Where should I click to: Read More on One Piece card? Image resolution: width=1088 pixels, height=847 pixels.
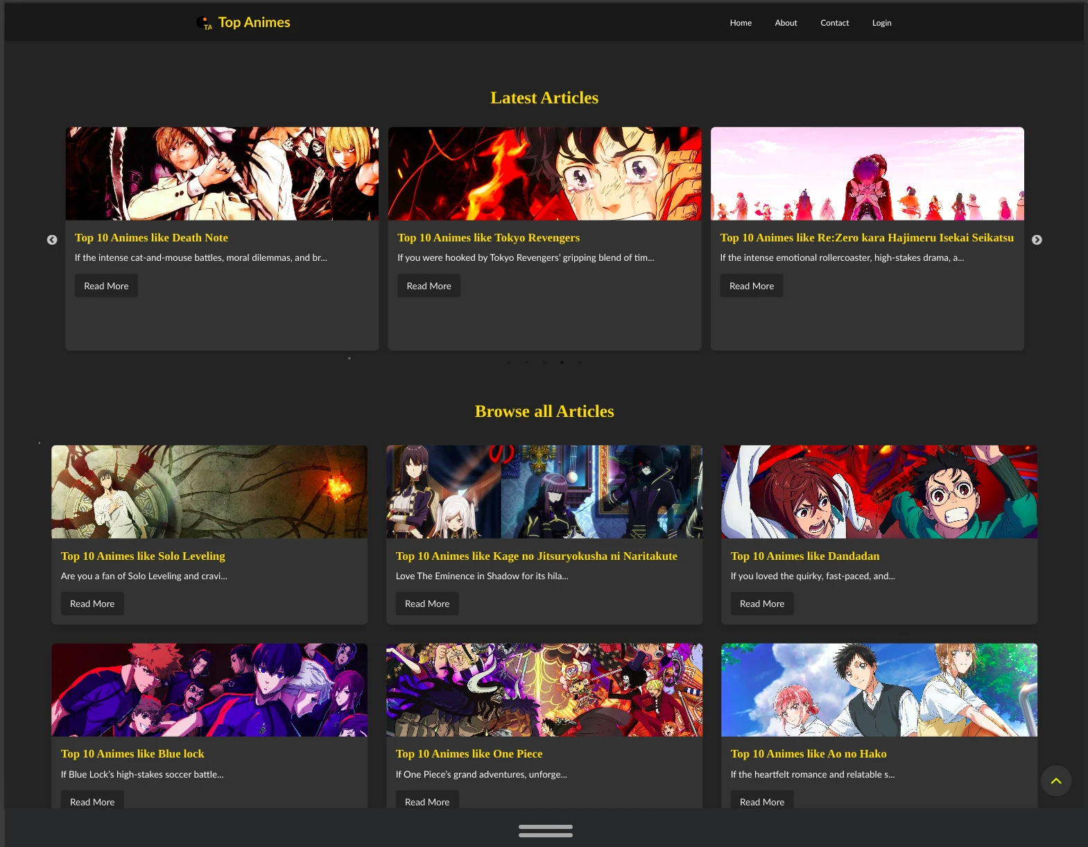[x=427, y=800]
